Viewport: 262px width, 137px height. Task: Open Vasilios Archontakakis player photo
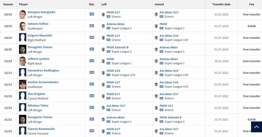point(23,84)
